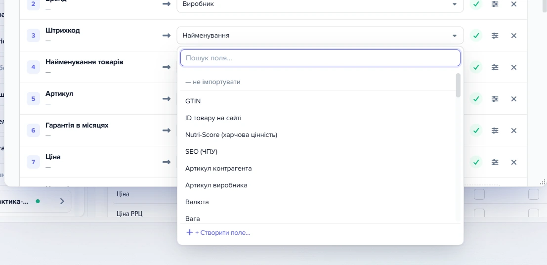
Task: Click the green checkmark in the Ціна row
Action: [476, 162]
